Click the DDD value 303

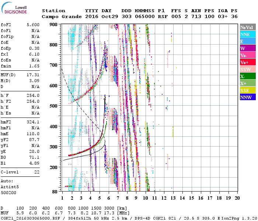coord(126,17)
